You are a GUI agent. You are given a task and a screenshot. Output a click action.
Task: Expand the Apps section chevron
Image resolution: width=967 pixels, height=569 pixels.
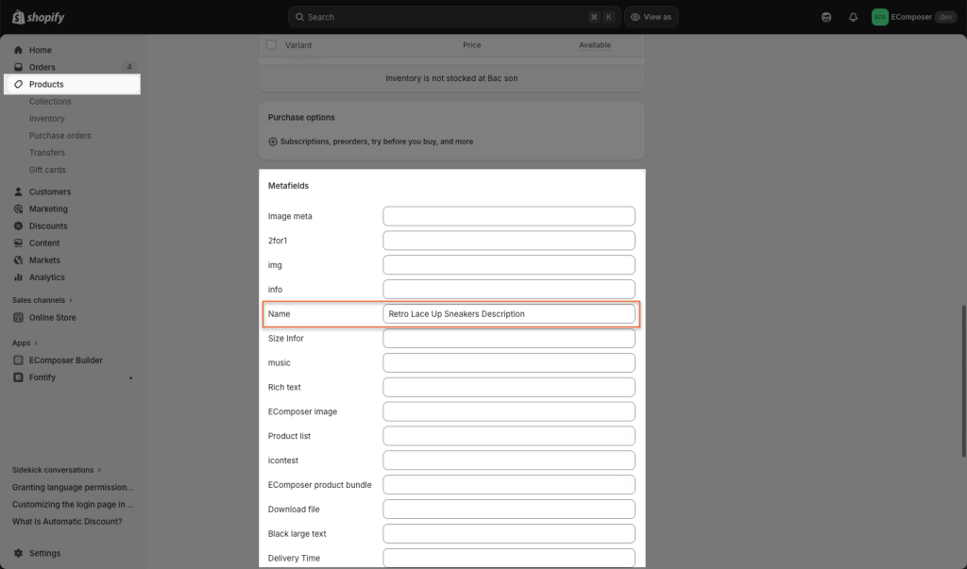tap(40, 343)
